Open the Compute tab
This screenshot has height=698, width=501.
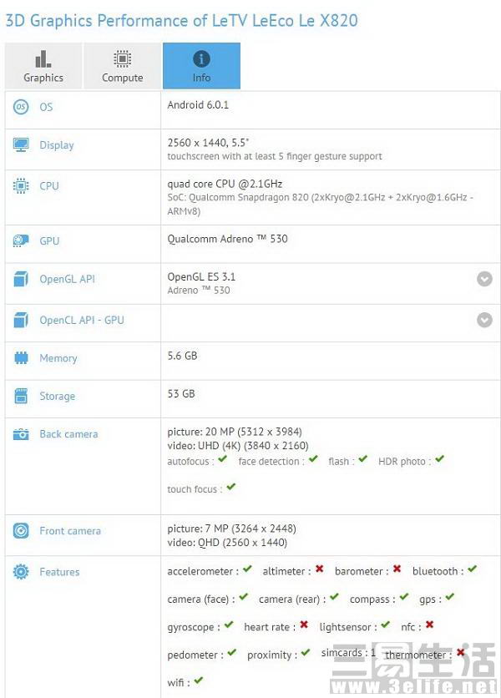tap(123, 66)
